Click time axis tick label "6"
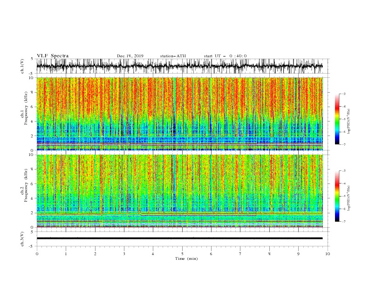Viewport: 369px width, 285px height. (x=211, y=254)
